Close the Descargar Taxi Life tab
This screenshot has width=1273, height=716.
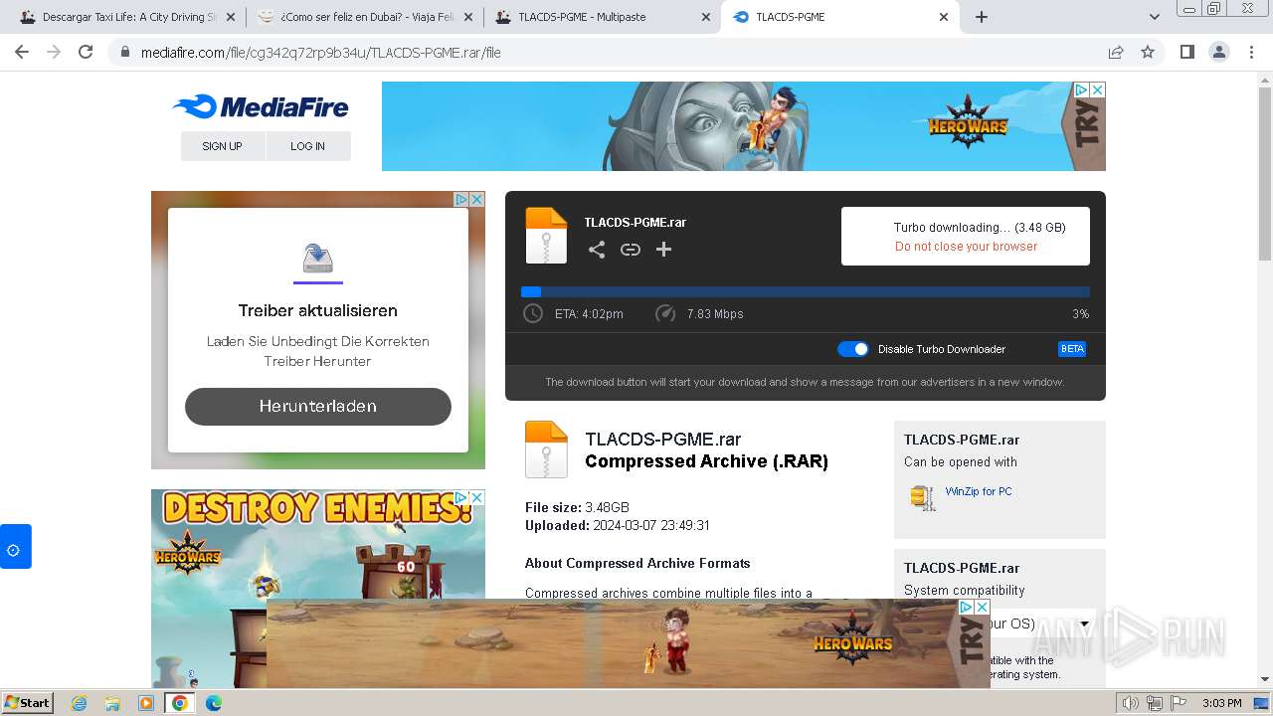[231, 17]
